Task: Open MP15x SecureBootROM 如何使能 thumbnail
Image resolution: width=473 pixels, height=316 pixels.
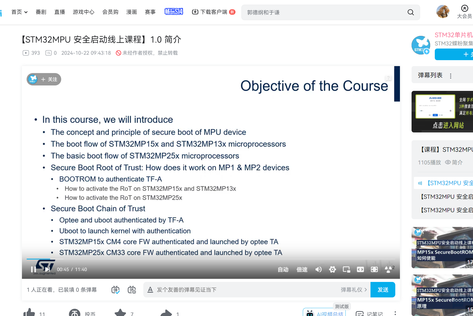Action: [442, 248]
